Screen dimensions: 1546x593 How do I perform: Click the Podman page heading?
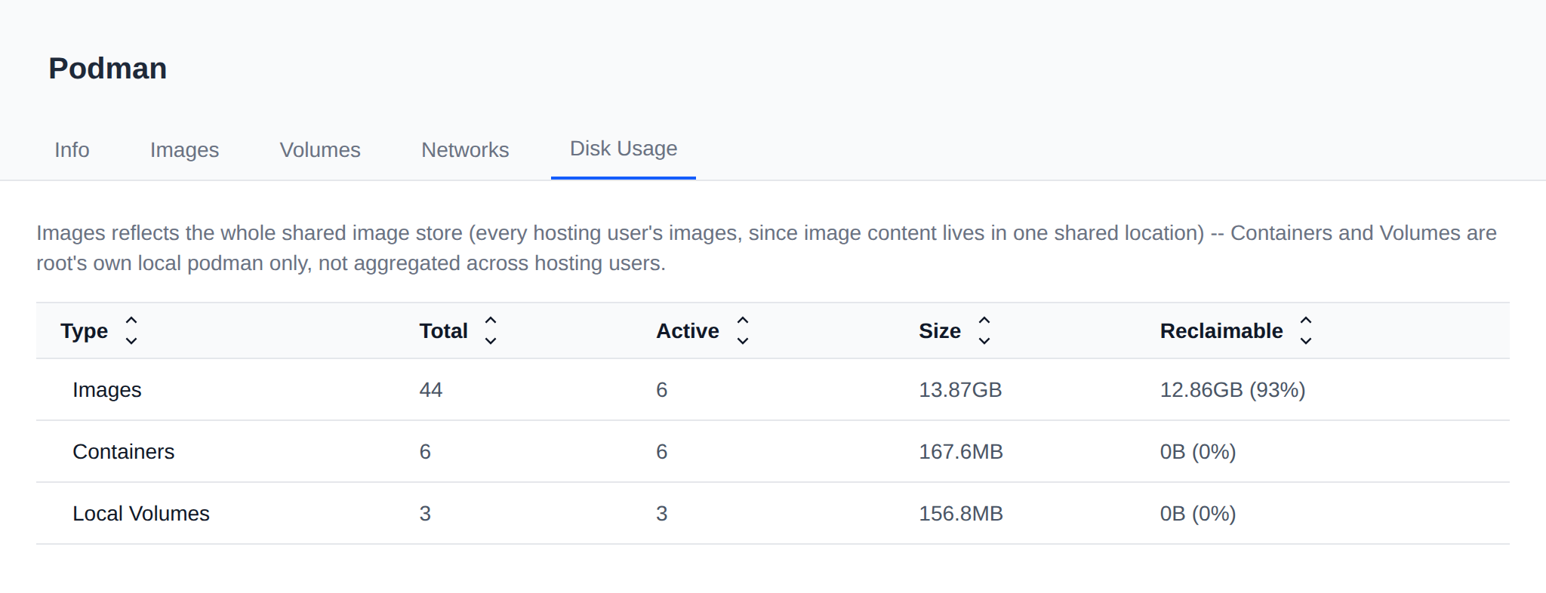(108, 69)
